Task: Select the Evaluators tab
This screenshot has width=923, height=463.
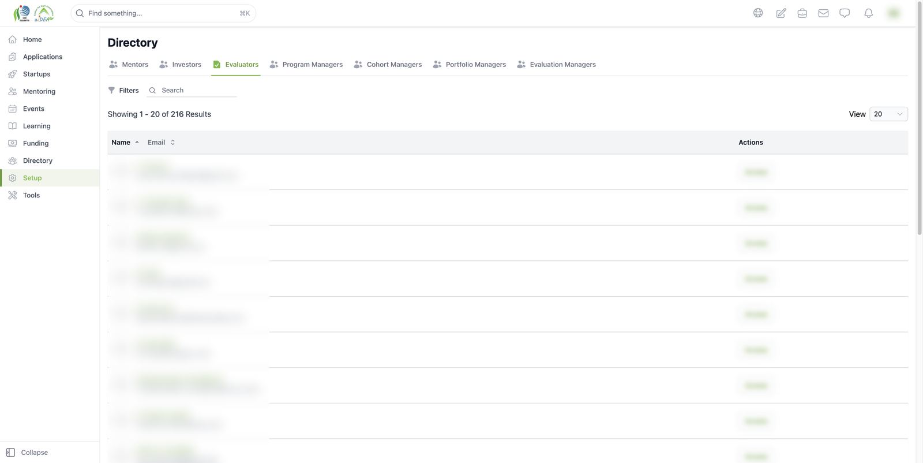Action: click(235, 65)
